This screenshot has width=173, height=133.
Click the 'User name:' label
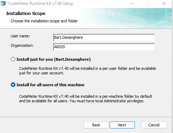(20, 36)
